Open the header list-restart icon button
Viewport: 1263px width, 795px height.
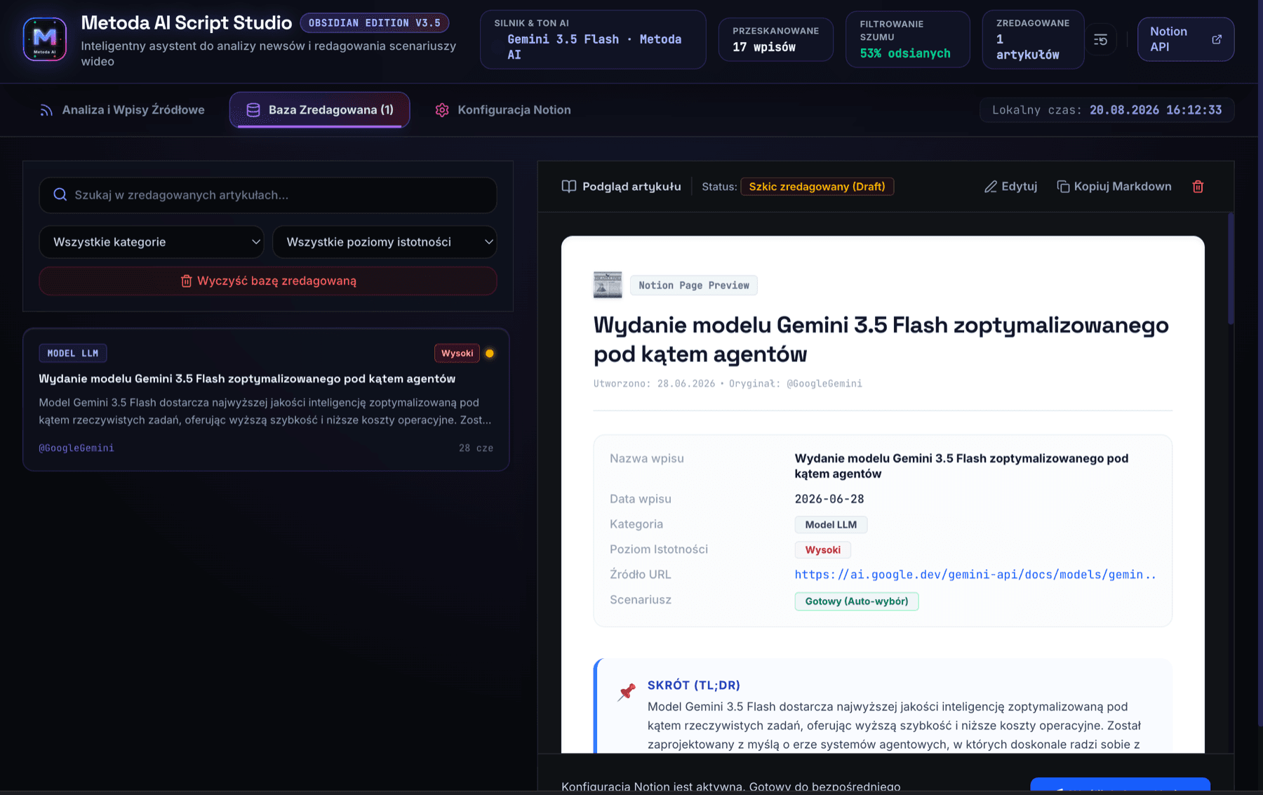(1100, 40)
